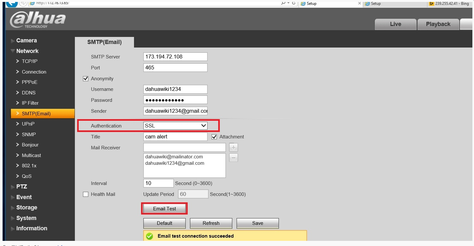Select dahuawiki1234@gmail.com in receiver list
Screen dimensions: 474x246
pos(174,163)
